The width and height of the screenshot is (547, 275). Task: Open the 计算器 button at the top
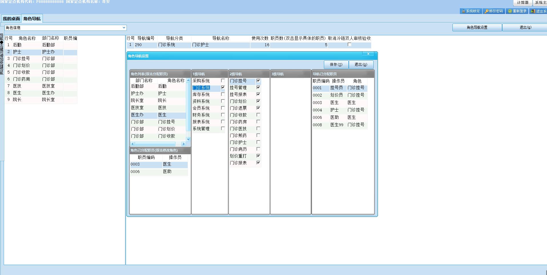pyautogui.click(x=522, y=3)
